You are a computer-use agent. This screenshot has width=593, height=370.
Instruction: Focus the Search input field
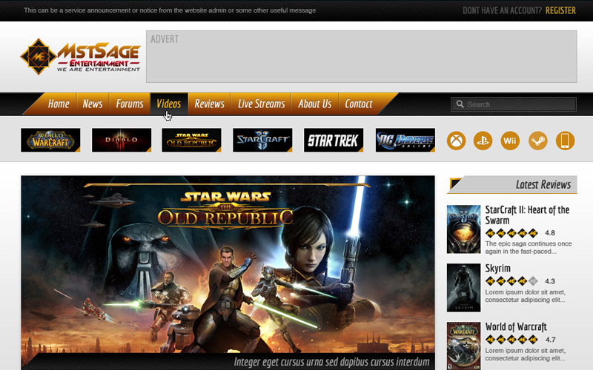point(514,104)
